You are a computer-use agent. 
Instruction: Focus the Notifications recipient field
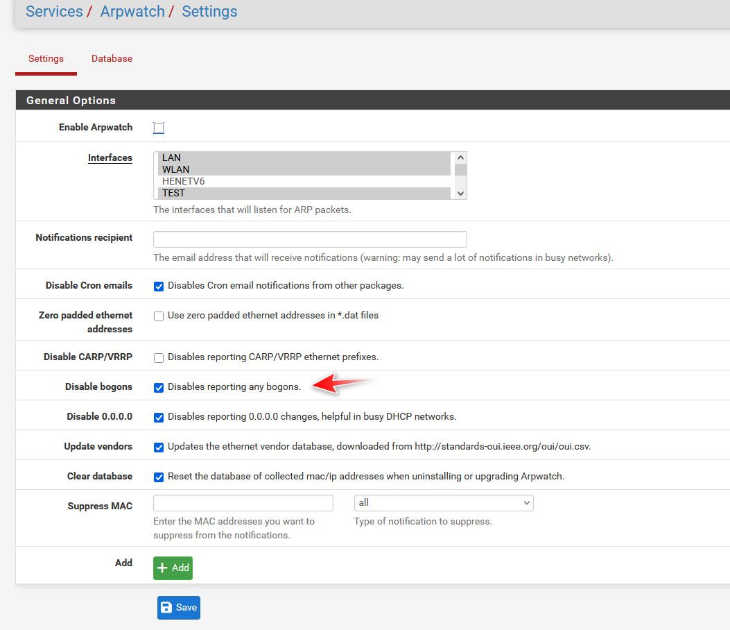click(x=310, y=239)
